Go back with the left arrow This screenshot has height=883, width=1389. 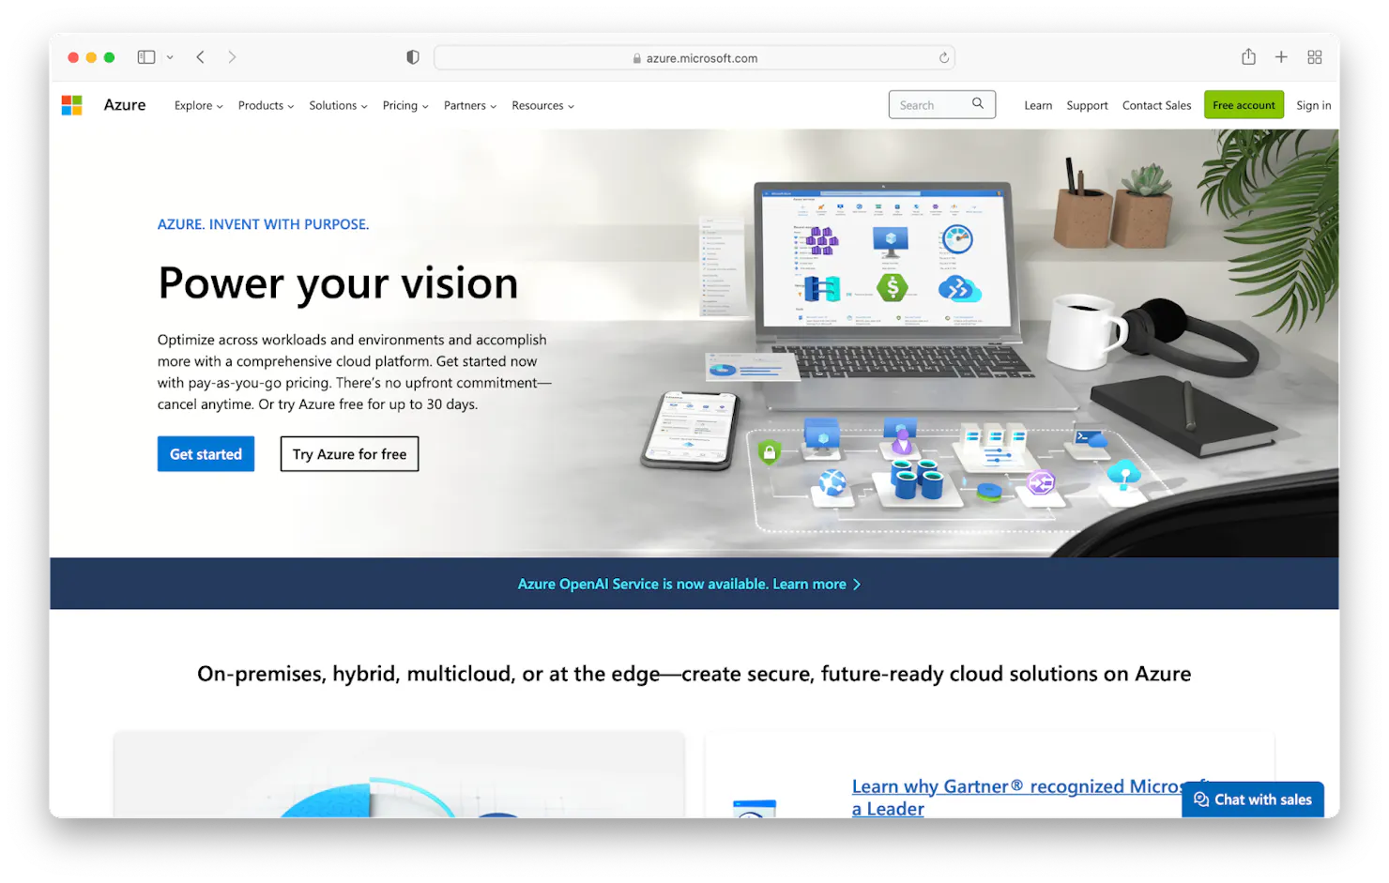[200, 57]
